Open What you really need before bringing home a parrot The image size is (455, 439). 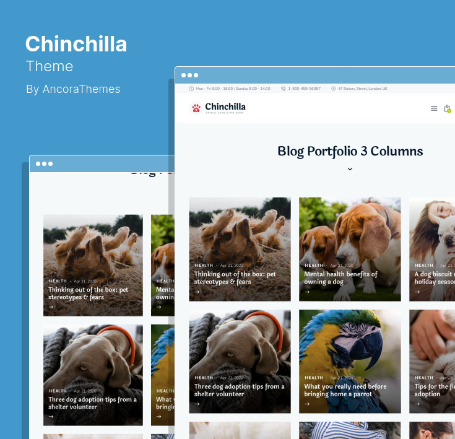tap(345, 390)
